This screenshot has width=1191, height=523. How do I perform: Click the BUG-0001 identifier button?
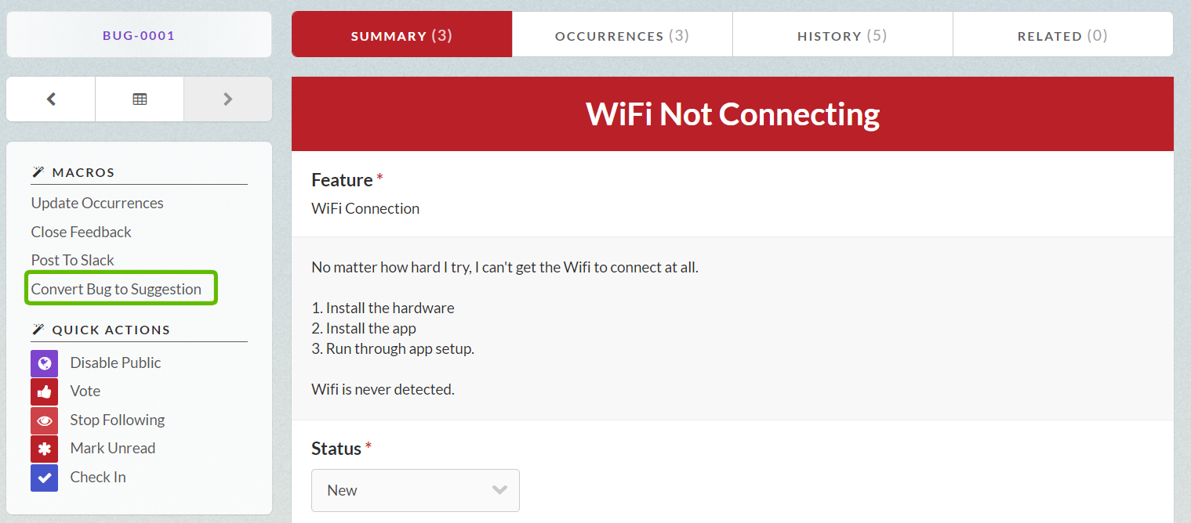pos(139,35)
